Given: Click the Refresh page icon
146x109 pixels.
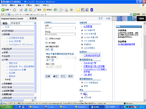Looking at the screenshot, I should click(x=26, y=10).
